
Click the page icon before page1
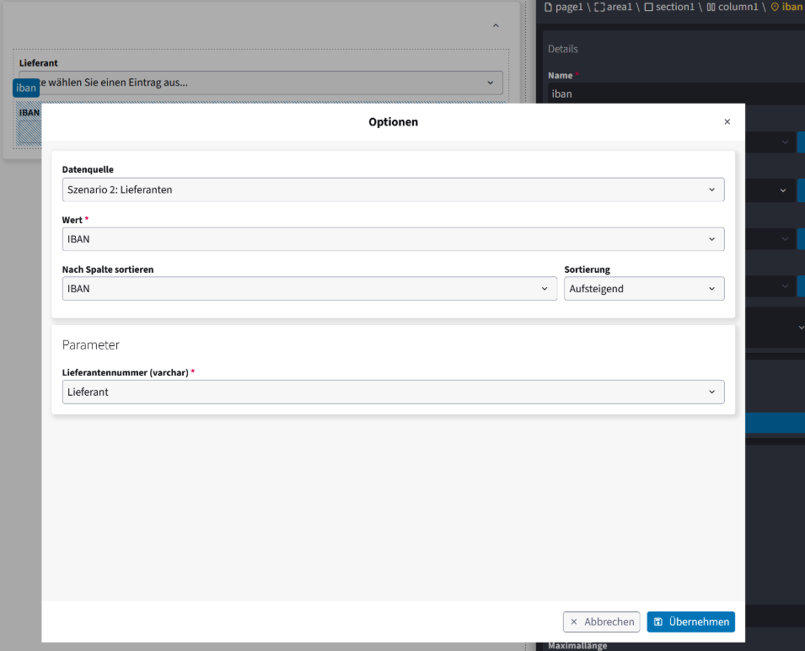coord(548,8)
